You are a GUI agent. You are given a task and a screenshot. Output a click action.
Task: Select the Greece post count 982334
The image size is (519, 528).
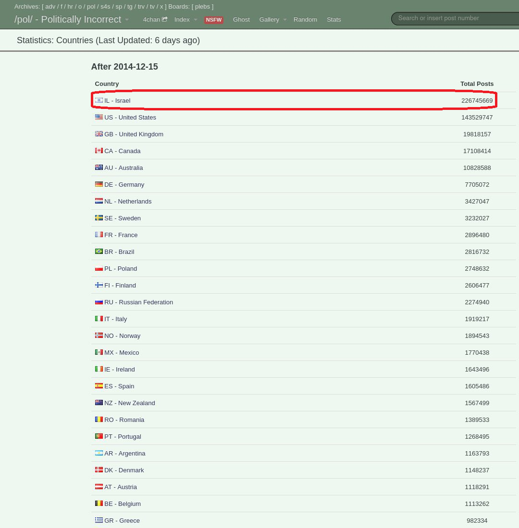[477, 520]
